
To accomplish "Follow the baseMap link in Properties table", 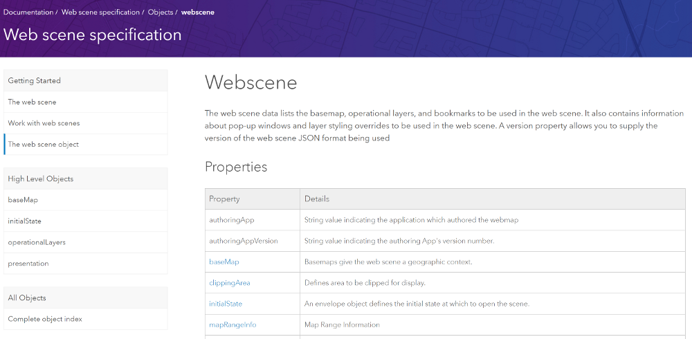I will (x=224, y=262).
